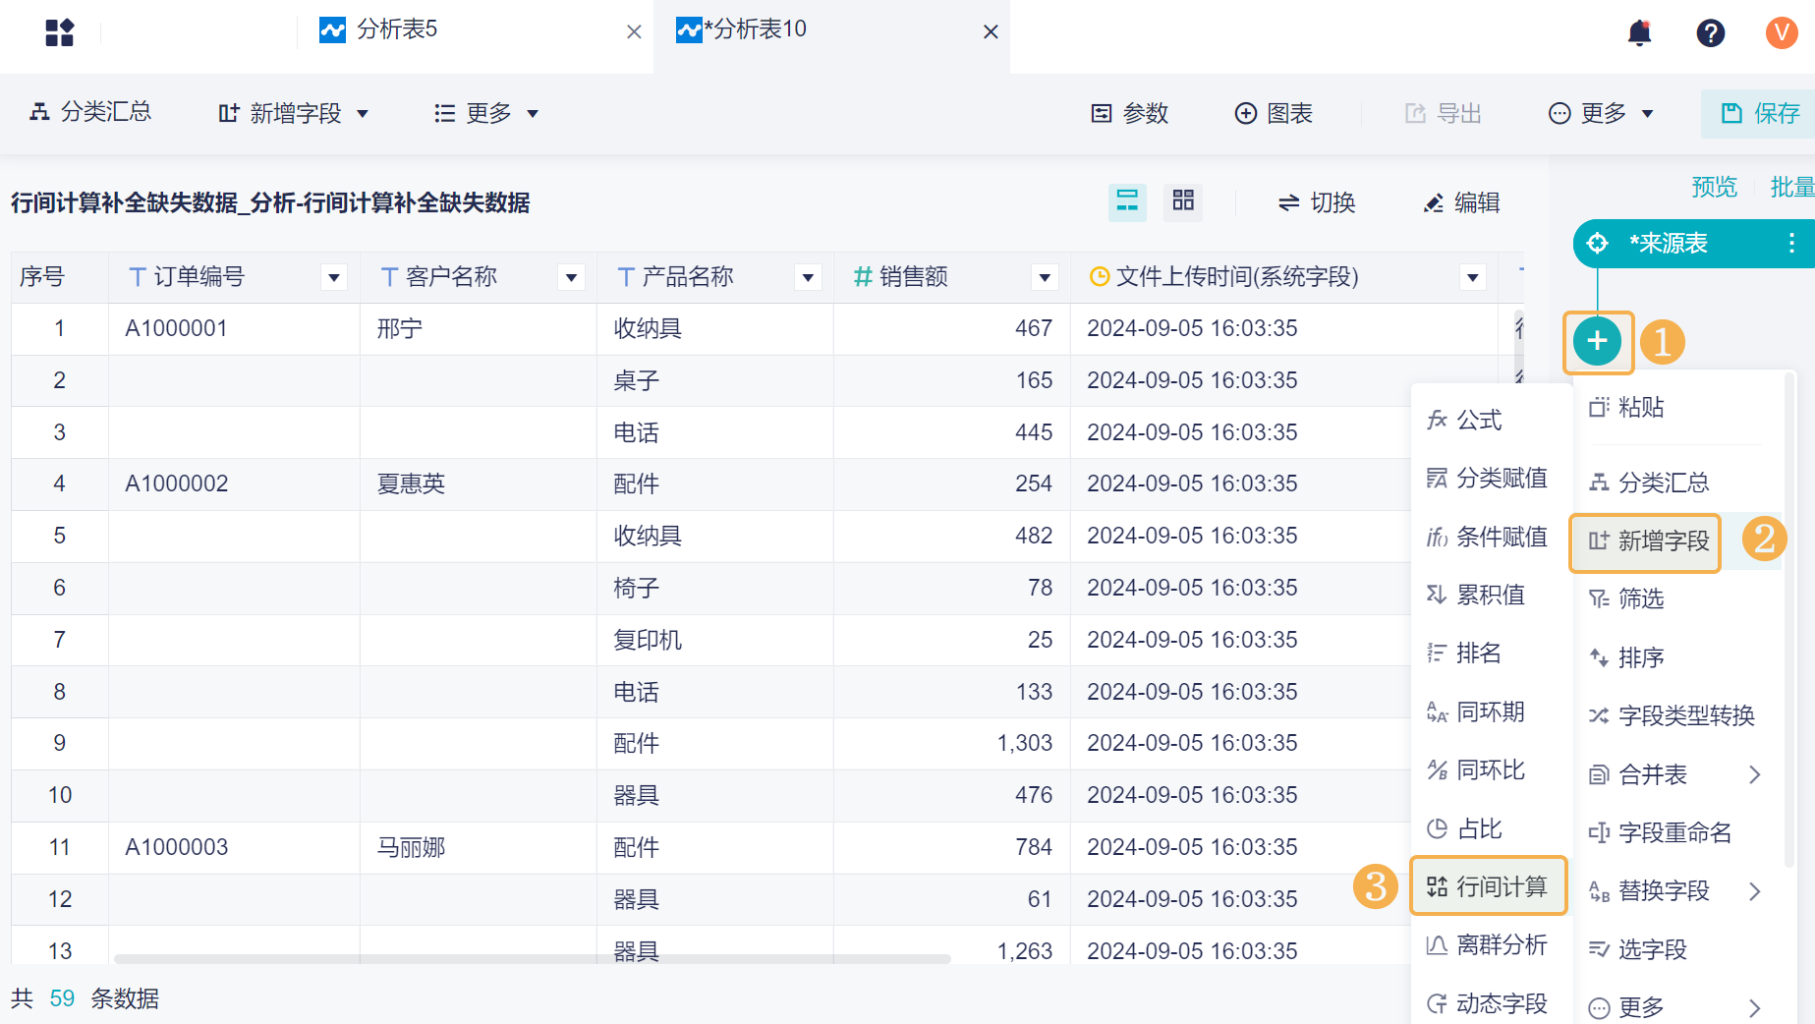Switch to card grid view layout
The height and width of the screenshot is (1024, 1815).
[x=1183, y=201]
